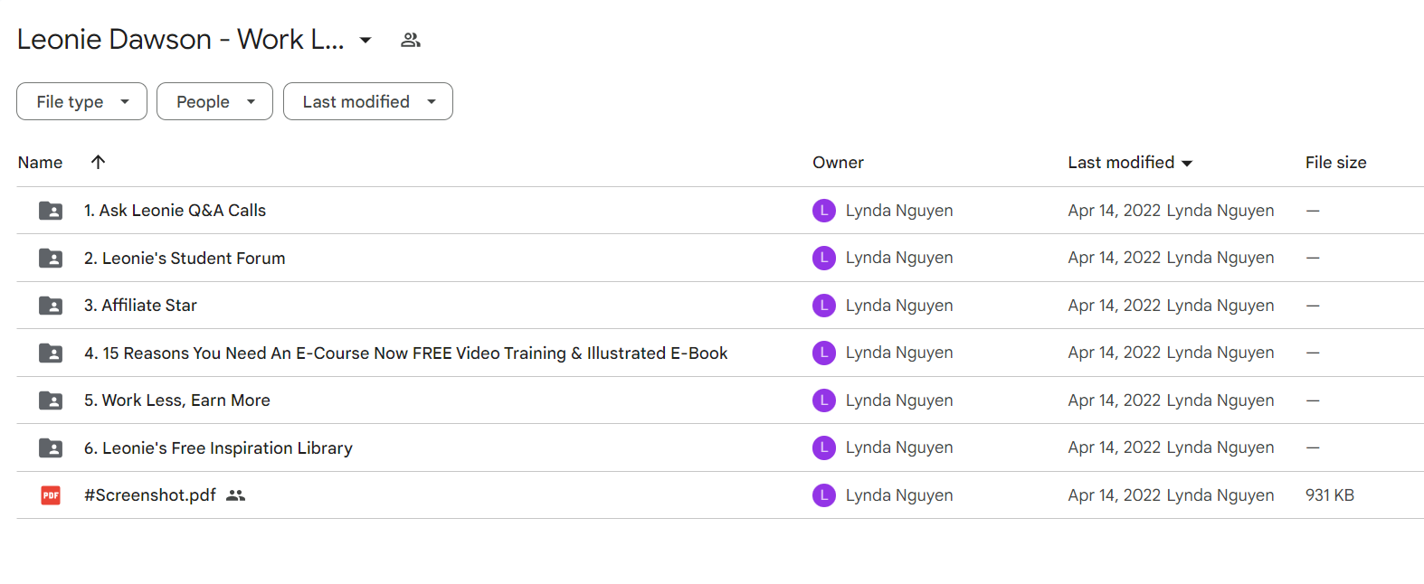Screen dimensions: 1424x584
Task: Reverse sort with the up arrow
Action: tap(99, 162)
